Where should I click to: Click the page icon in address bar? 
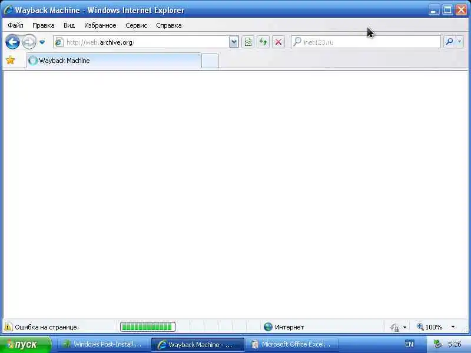(59, 42)
